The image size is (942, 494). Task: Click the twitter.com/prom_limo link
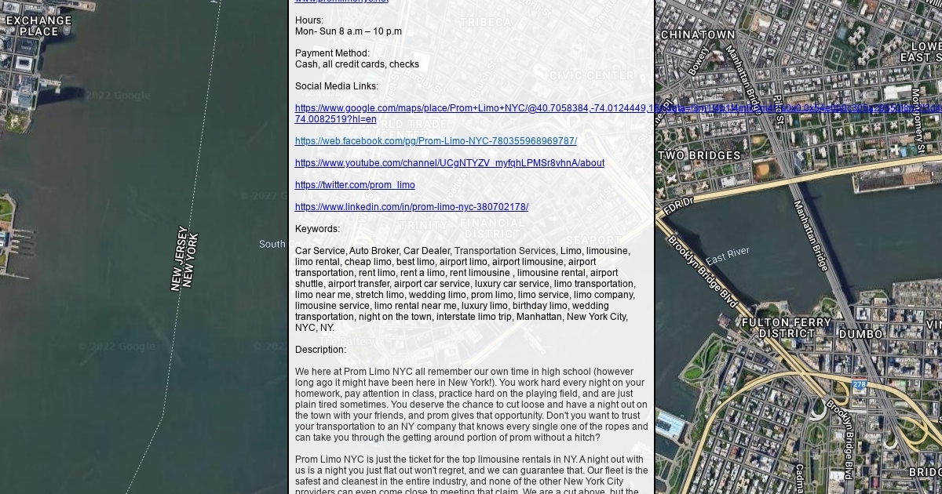[355, 185]
